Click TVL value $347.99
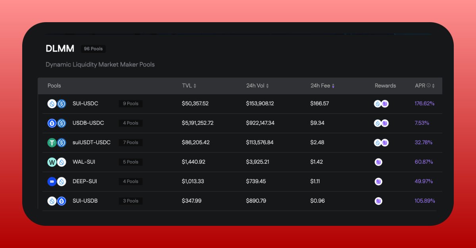The image size is (476, 248). pyautogui.click(x=192, y=200)
